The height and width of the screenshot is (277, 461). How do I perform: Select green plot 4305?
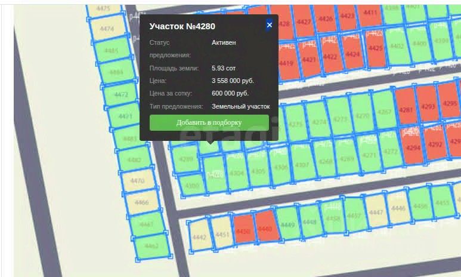click(x=258, y=171)
